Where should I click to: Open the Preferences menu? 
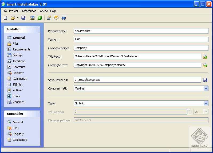point(28,11)
